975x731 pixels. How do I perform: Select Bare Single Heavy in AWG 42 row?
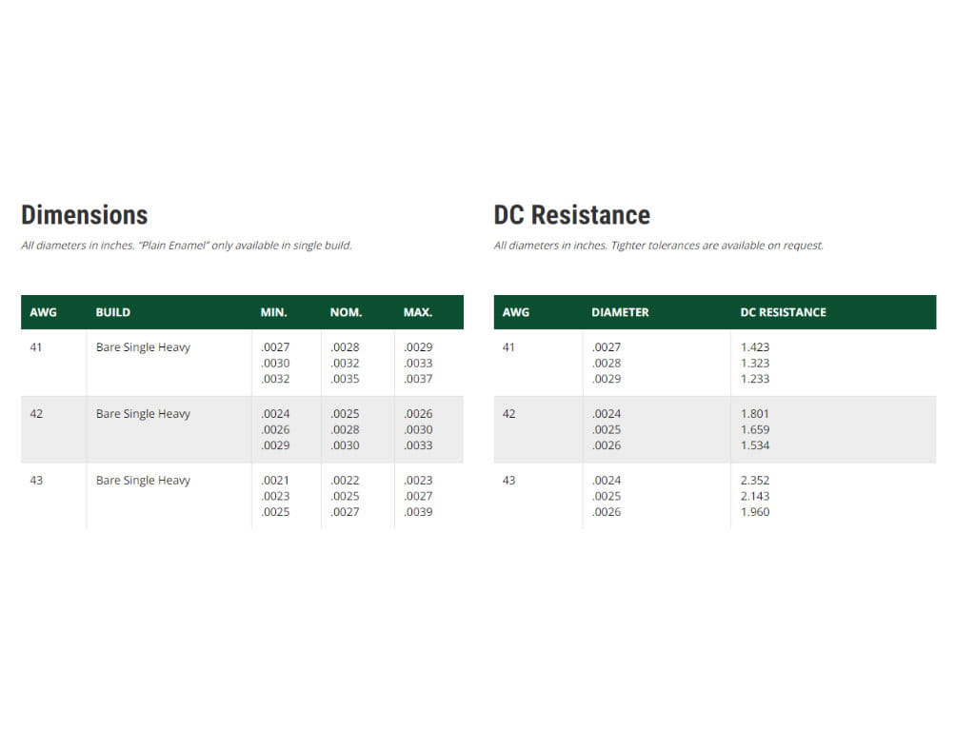click(143, 414)
